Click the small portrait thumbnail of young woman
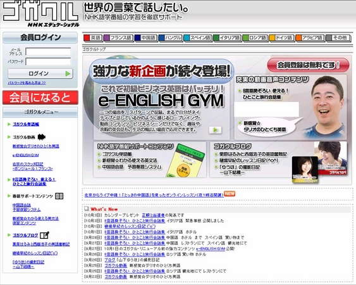This screenshot has width=356, height=285. click(x=305, y=170)
